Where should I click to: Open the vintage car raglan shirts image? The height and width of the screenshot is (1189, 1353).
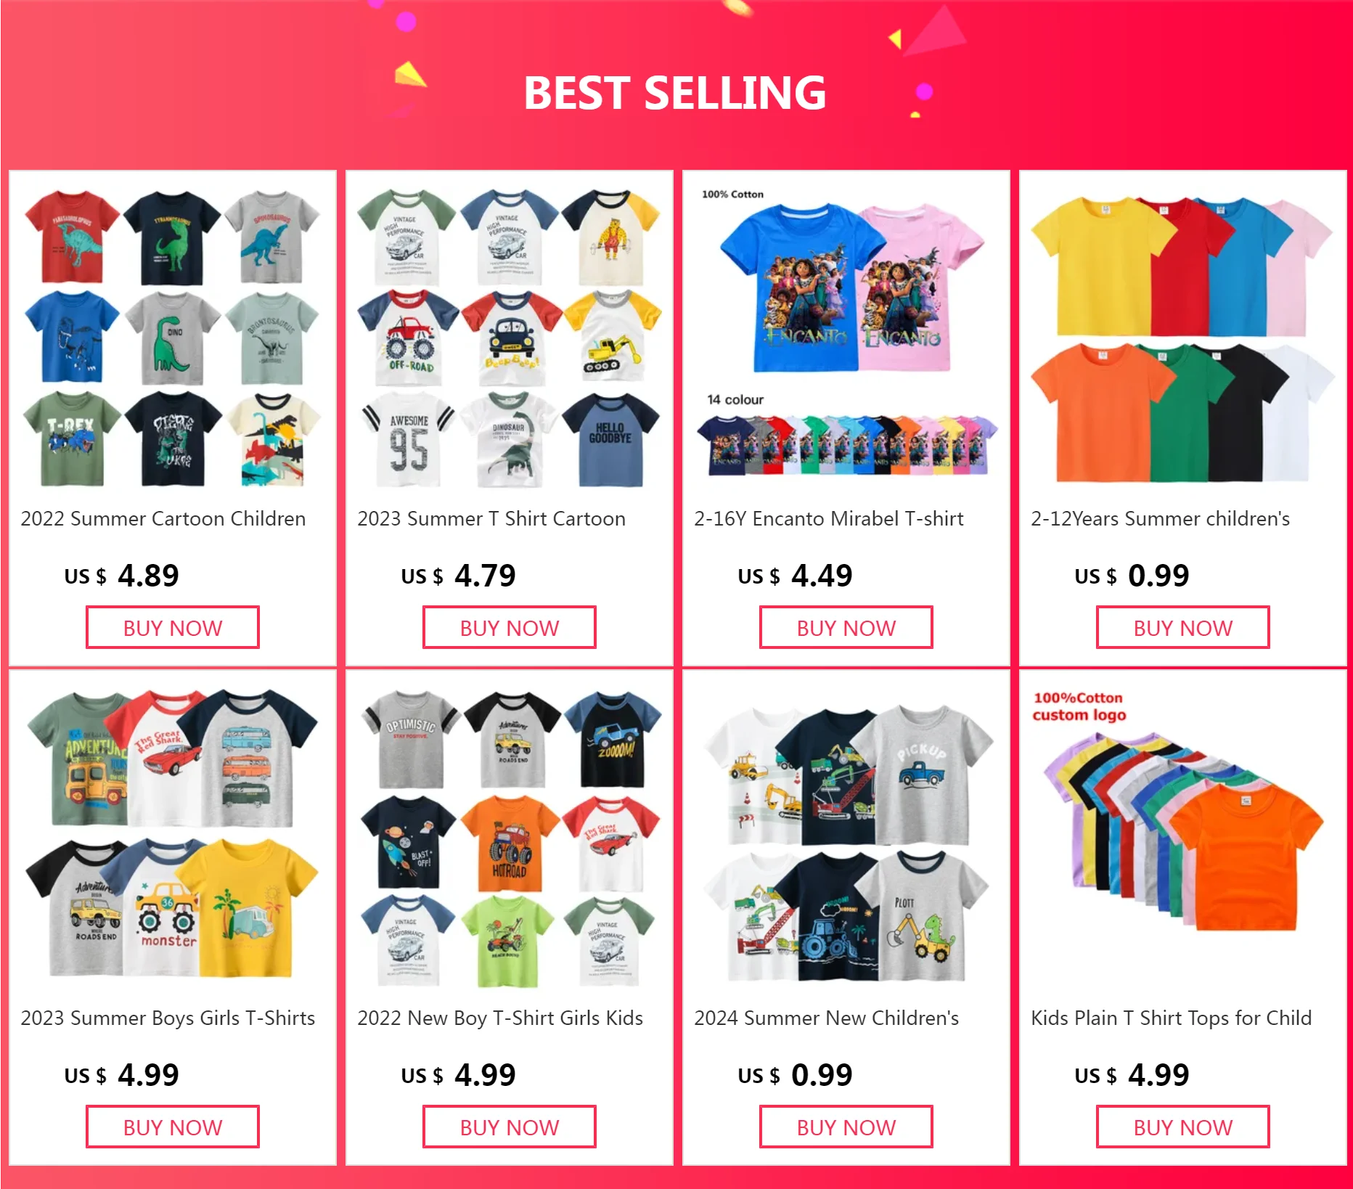pos(510,336)
